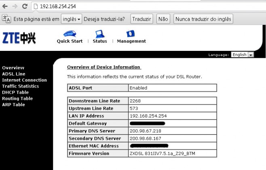This screenshot has width=266, height=170.
Task: Open the Language English dropdown
Action: [x=242, y=55]
